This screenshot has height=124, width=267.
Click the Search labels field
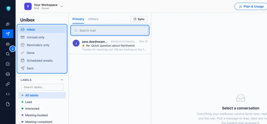(42, 87)
